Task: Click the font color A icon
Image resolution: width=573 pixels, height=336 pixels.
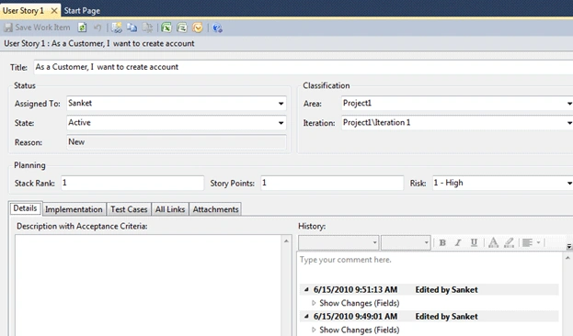Action: pyautogui.click(x=493, y=243)
